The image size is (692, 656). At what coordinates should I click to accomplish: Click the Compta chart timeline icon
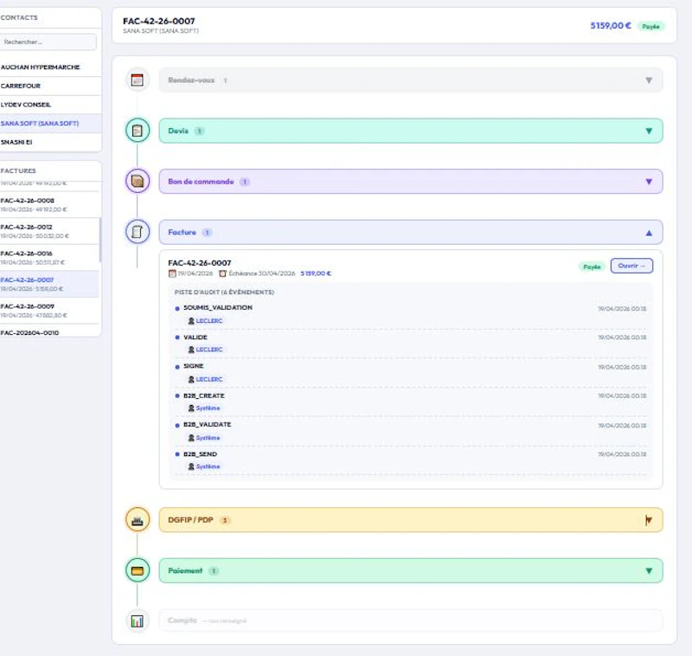tap(138, 621)
